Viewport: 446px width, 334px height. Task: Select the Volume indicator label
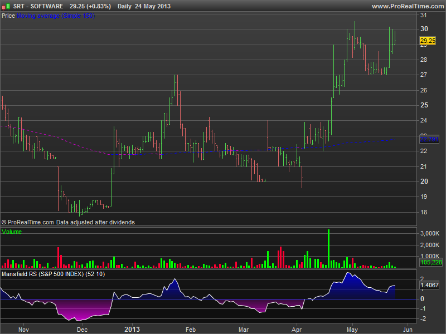click(12, 232)
